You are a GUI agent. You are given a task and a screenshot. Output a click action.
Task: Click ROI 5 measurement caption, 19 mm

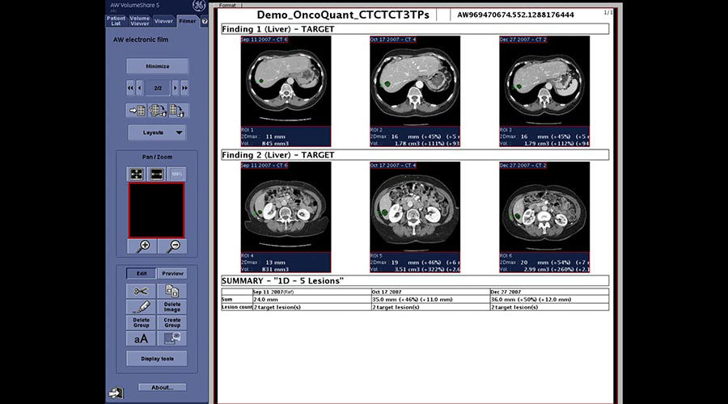pyautogui.click(x=415, y=263)
